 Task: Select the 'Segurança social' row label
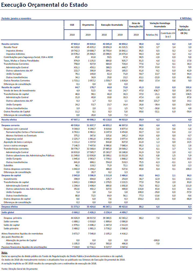pos(14,139)
